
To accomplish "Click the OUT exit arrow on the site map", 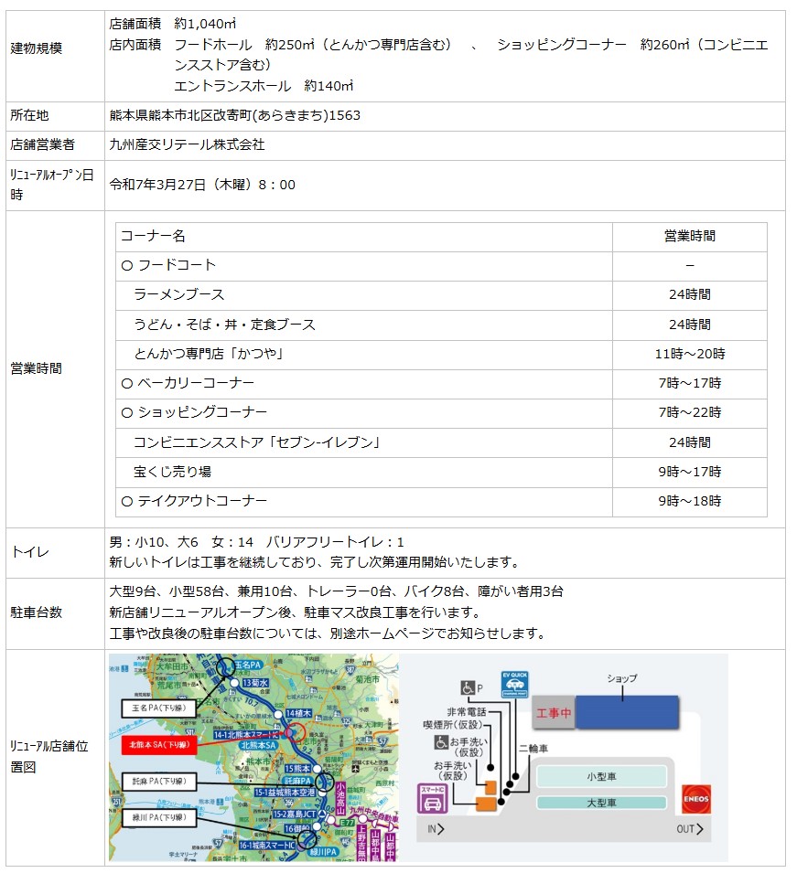I will [x=692, y=828].
